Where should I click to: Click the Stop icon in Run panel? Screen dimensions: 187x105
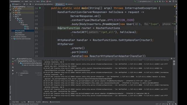tap(13, 64)
